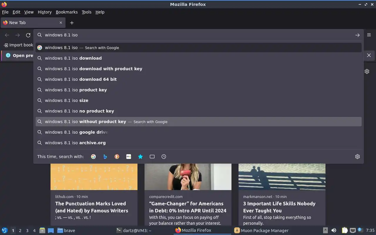Open the Edit menu

16,12
